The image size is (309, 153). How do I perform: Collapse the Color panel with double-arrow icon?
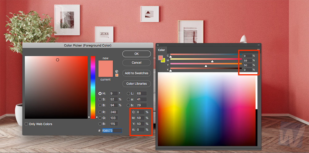click(259, 45)
